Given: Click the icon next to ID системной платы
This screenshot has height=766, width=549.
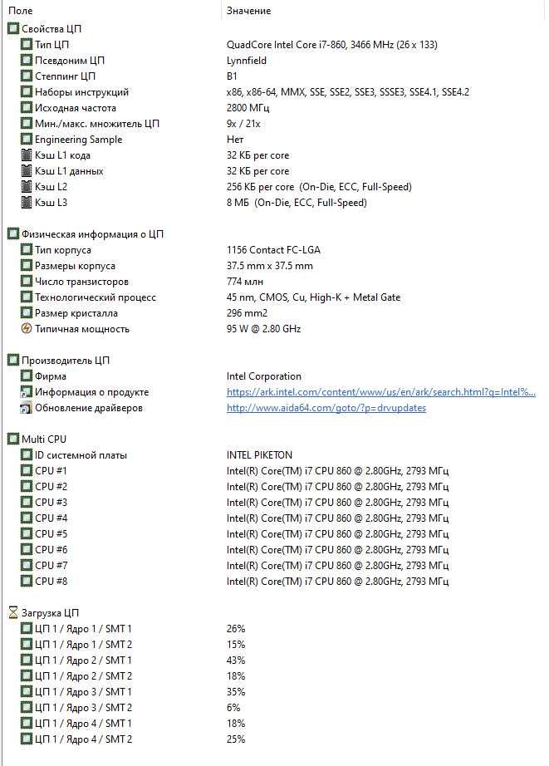Looking at the screenshot, I should (x=27, y=455).
